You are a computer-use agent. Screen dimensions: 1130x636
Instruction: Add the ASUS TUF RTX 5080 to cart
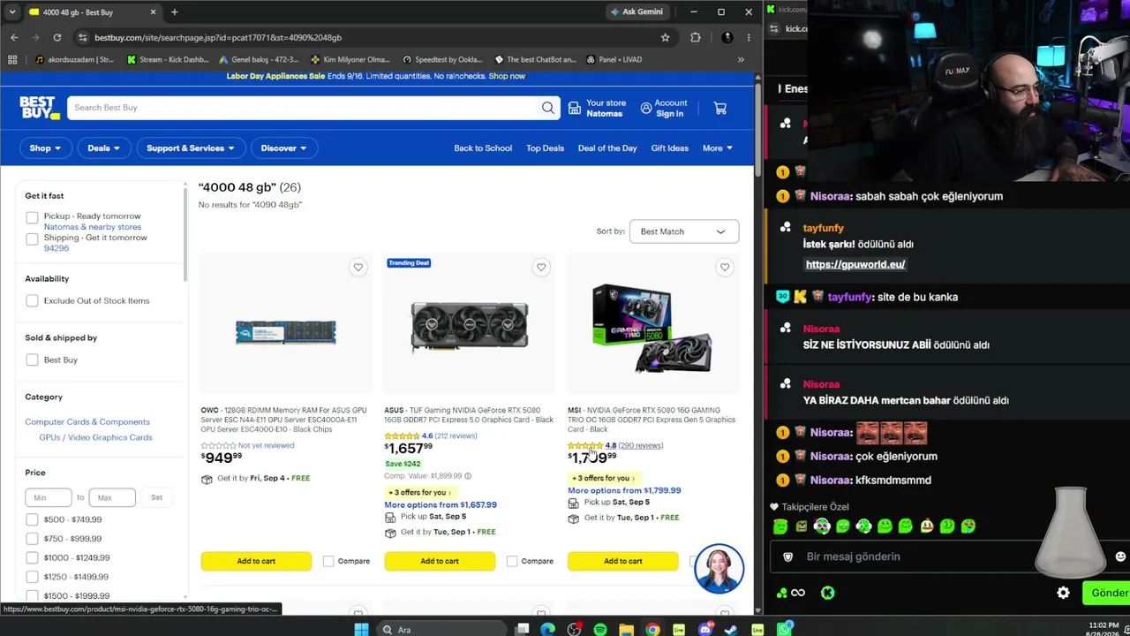coord(440,561)
